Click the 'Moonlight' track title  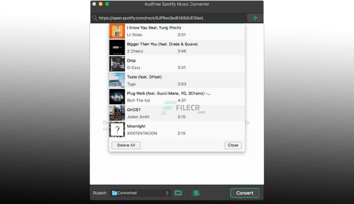(x=136, y=126)
